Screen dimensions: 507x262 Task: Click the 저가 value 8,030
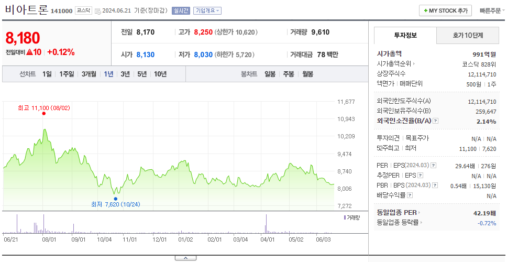[x=203, y=54]
